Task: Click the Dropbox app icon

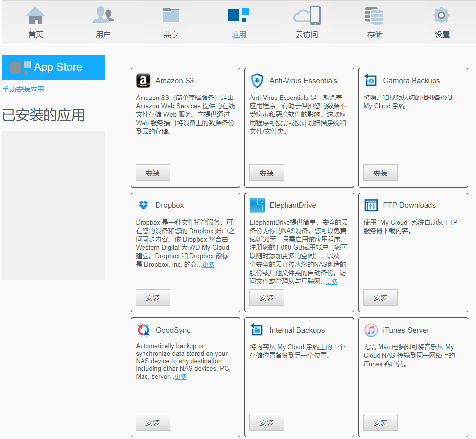Action: (143, 205)
